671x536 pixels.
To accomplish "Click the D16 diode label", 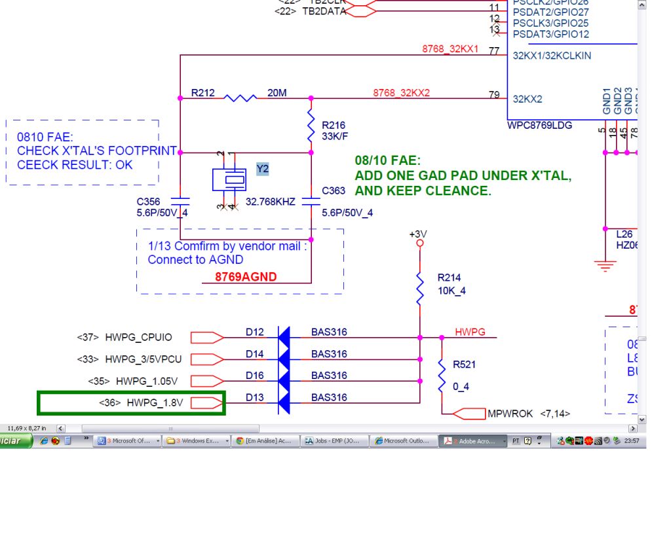I will coord(255,375).
